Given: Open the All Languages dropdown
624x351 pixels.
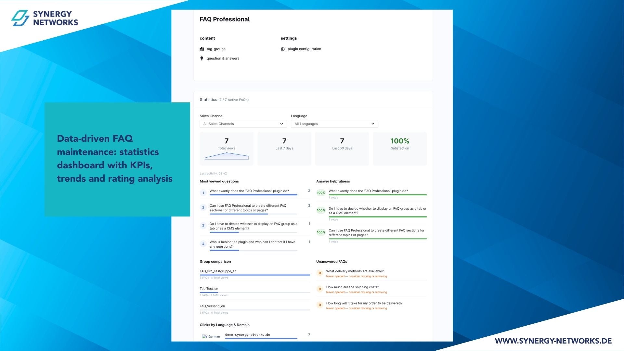Looking at the screenshot, I should pos(334,124).
